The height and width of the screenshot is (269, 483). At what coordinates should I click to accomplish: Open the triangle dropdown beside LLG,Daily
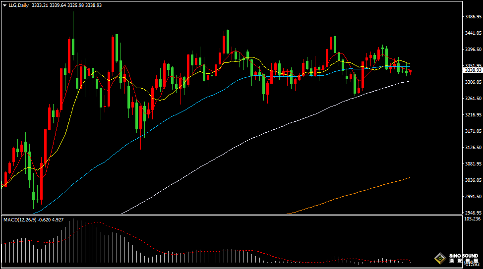4,5
